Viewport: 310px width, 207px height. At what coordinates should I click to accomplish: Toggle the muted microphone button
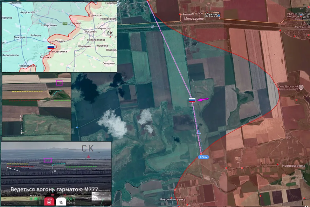(x=61, y=202)
